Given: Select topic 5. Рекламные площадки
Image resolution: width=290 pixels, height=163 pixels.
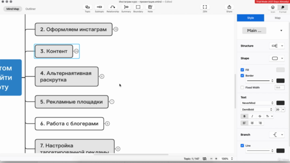Looking at the screenshot, I should point(72,102).
